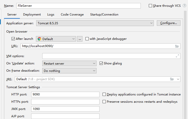This screenshot has width=188, height=119.
Task: Switch to the Logs tab
Action: 51,15
